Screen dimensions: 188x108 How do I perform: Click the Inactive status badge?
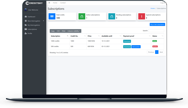(x=155, y=46)
